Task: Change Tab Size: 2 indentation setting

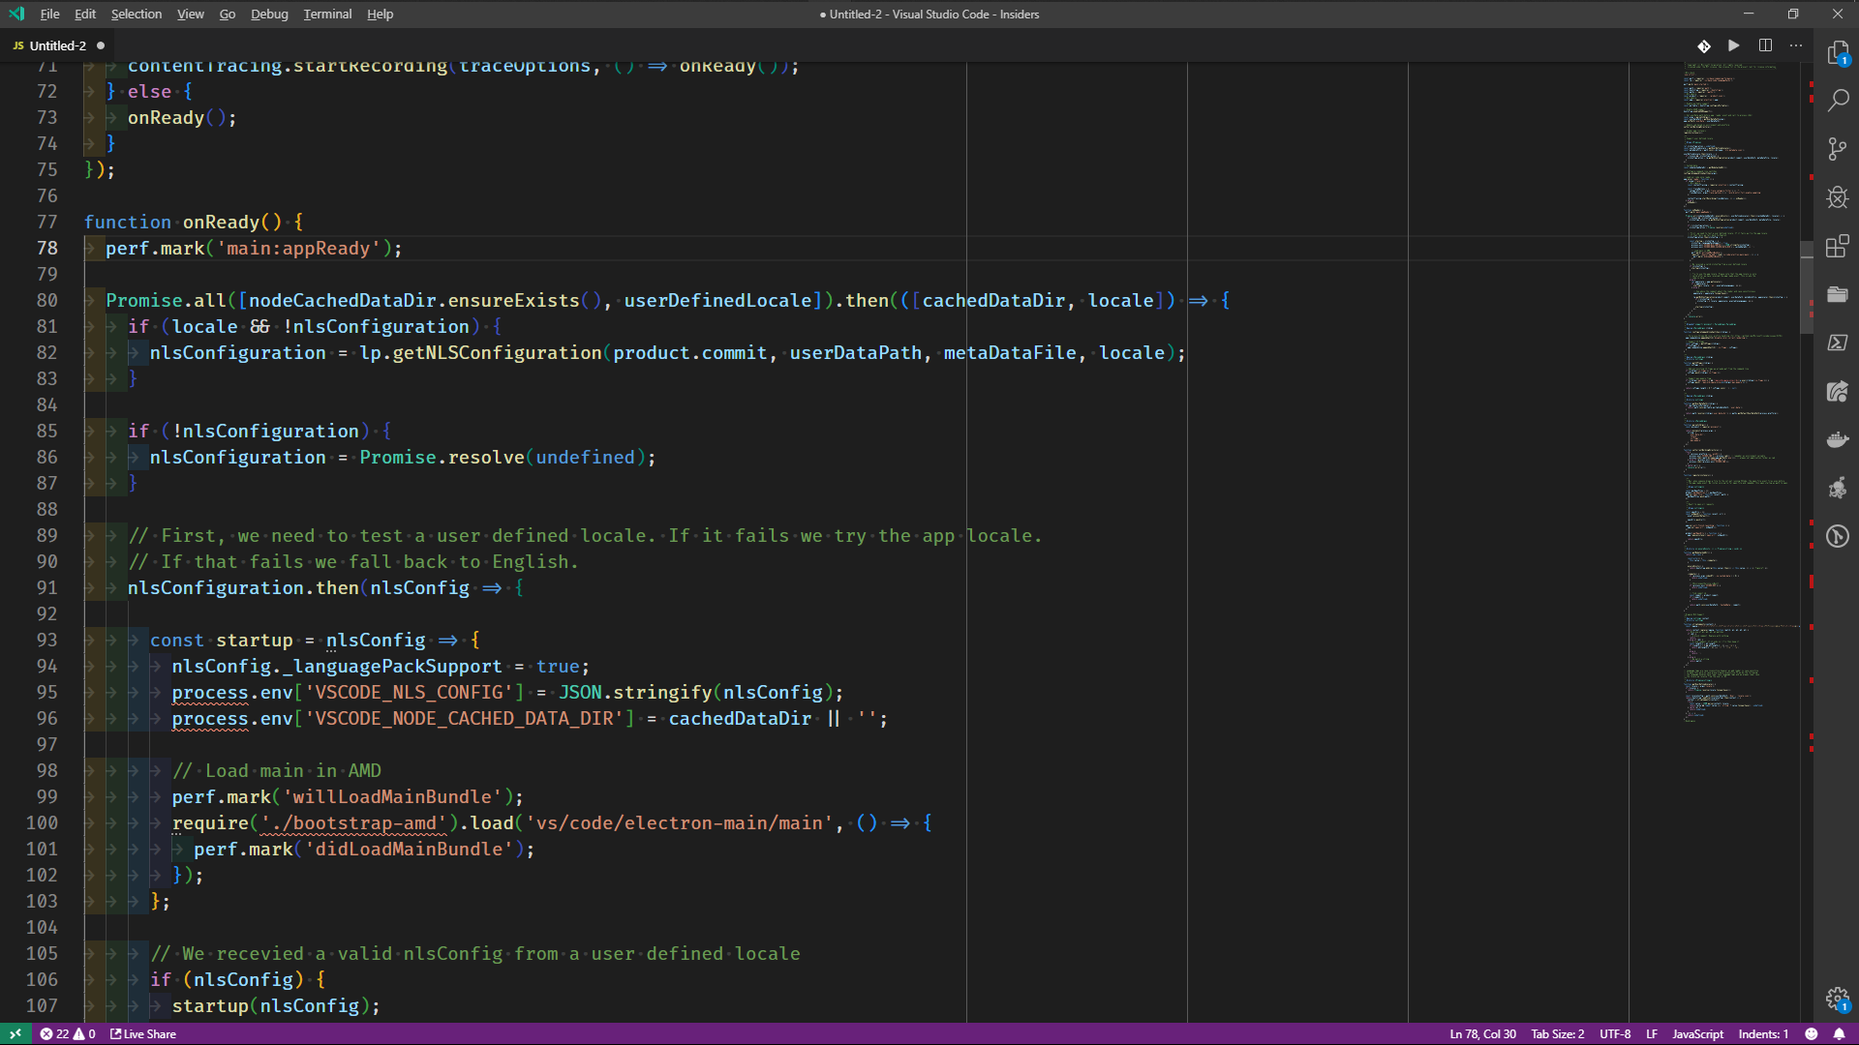Action: [x=1557, y=1033]
